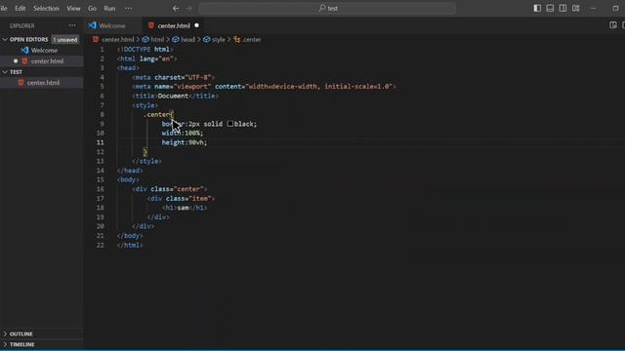Switch to the center.html tab
Screen dimensions: 625x351
coord(174,25)
